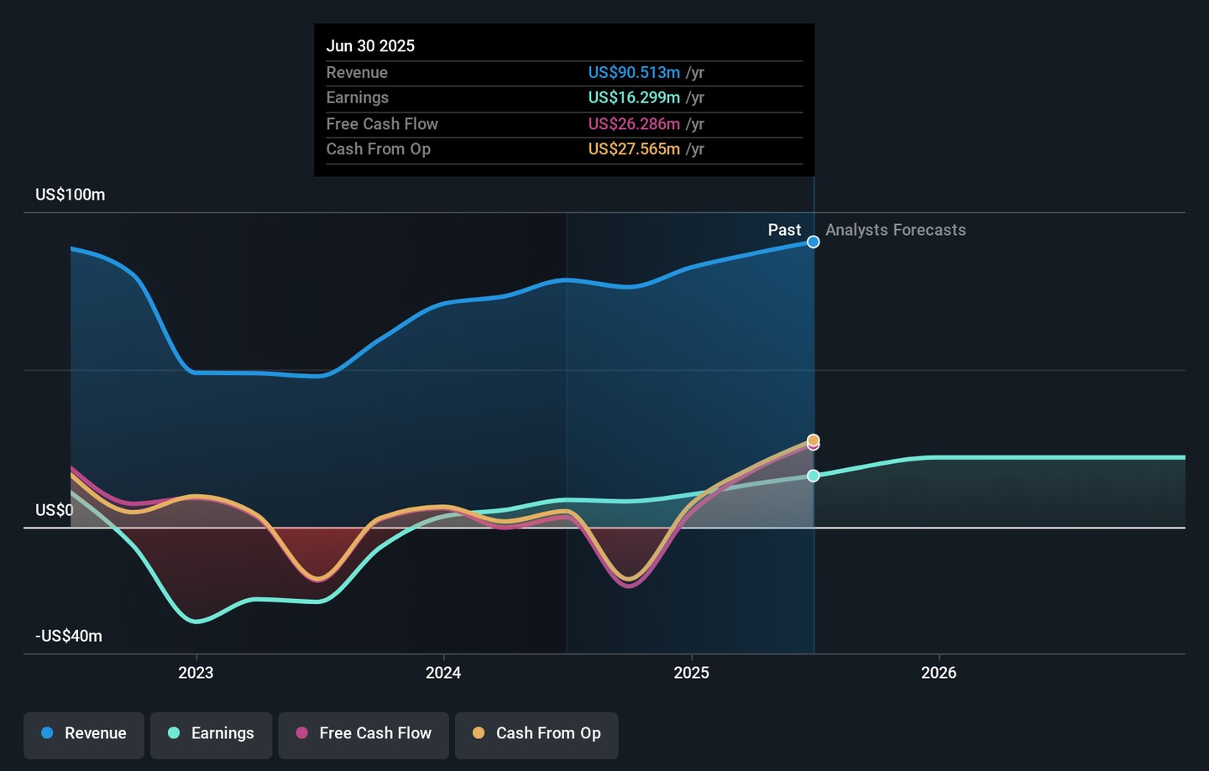Click the US$26.286m free cash flow value

[634, 124]
